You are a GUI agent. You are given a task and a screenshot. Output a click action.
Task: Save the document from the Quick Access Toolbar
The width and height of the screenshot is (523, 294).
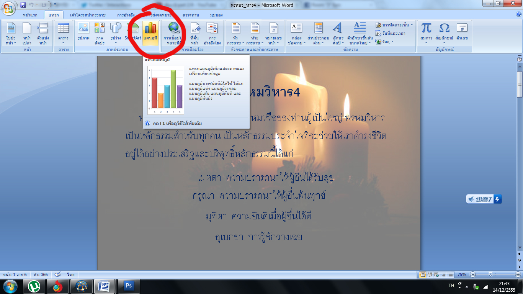click(23, 5)
